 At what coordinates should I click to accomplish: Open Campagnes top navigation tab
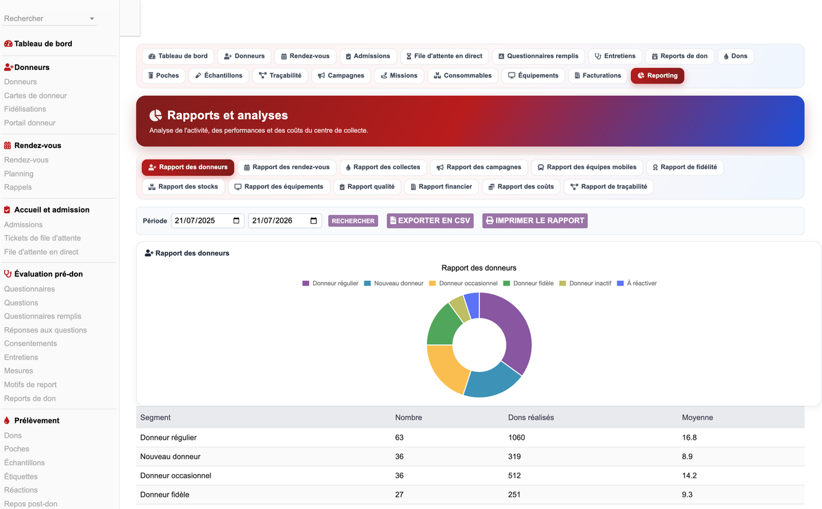pyautogui.click(x=341, y=75)
